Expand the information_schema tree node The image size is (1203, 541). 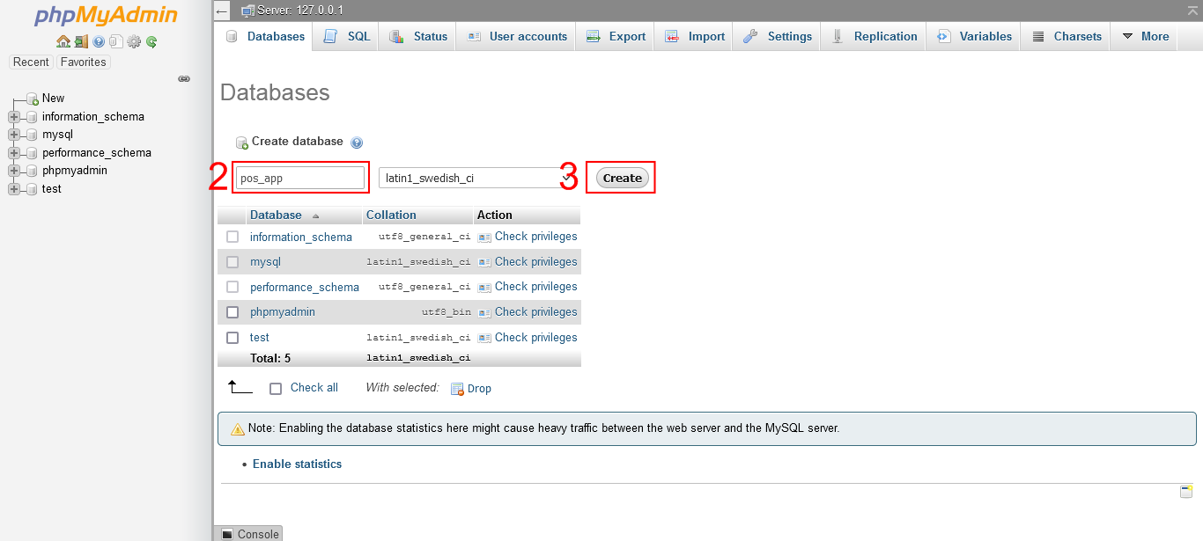coord(14,117)
